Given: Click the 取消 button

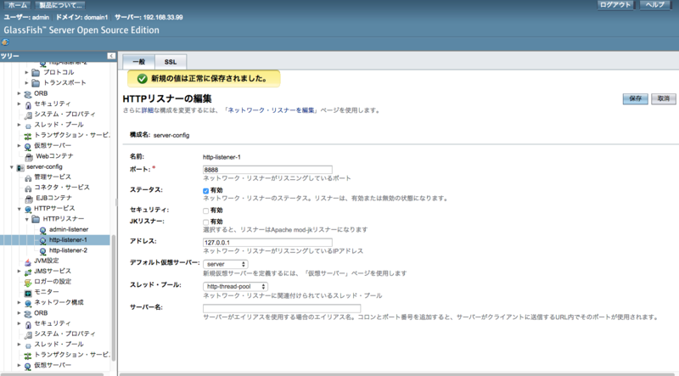Looking at the screenshot, I should pyautogui.click(x=664, y=98).
